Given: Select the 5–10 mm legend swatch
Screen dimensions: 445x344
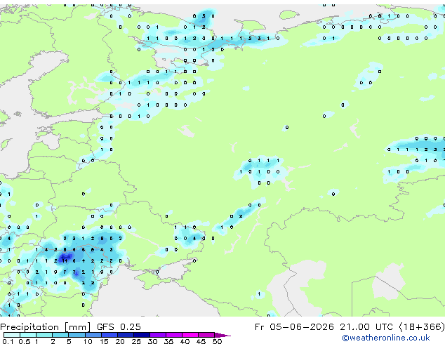Looking at the screenshot, I should click(x=77, y=335).
